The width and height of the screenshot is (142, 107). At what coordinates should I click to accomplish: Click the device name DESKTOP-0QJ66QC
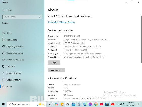[x=72, y=36]
